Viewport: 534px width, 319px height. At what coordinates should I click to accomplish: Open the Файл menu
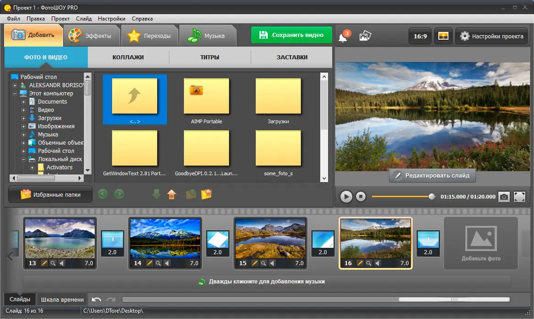13,19
